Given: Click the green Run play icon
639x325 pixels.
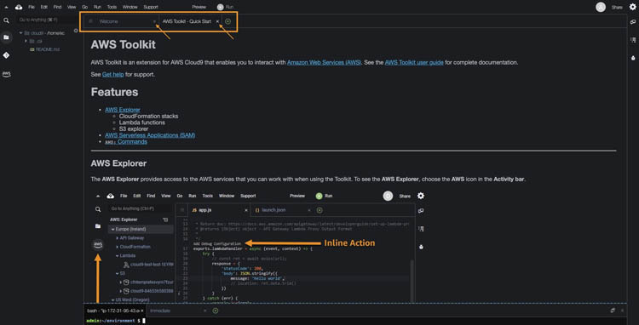Looking at the screenshot, I should click(x=220, y=7).
